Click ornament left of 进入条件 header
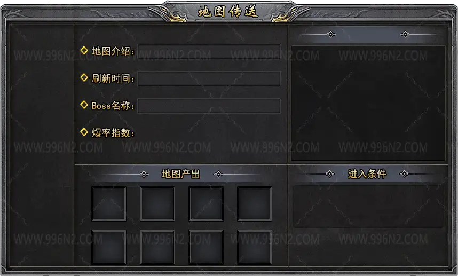This screenshot has width=458, height=276. click(x=330, y=174)
